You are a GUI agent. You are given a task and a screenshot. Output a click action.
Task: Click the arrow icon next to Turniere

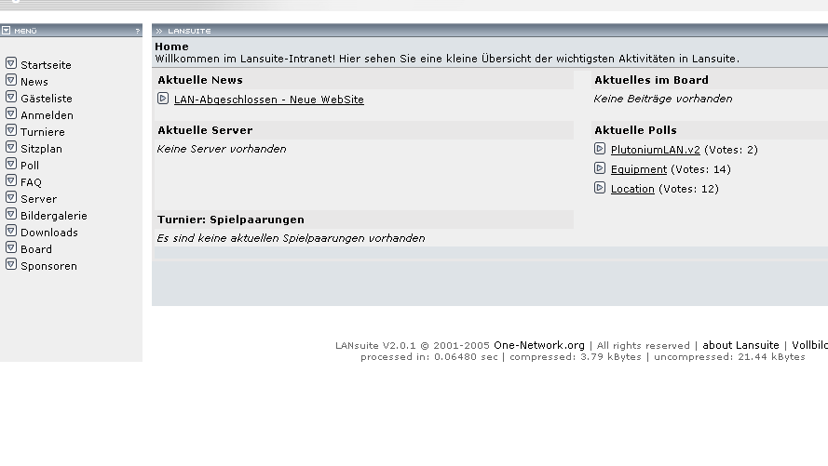coord(11,131)
